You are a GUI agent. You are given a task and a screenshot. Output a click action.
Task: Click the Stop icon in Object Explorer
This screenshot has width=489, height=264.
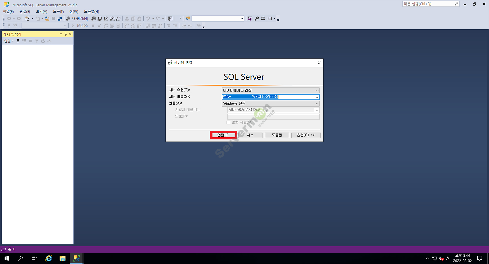click(x=30, y=41)
